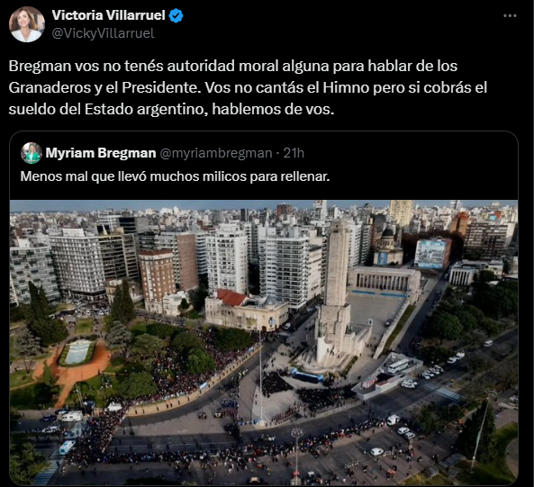Click the fountain plaza in the photo

point(77,352)
